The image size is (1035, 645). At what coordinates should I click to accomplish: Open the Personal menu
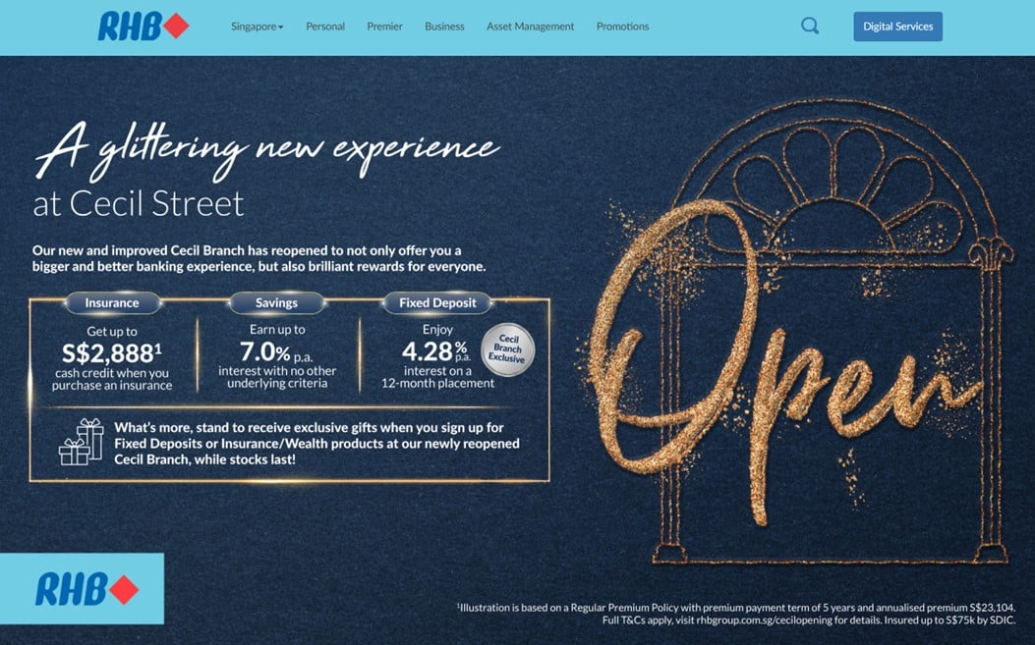click(325, 27)
